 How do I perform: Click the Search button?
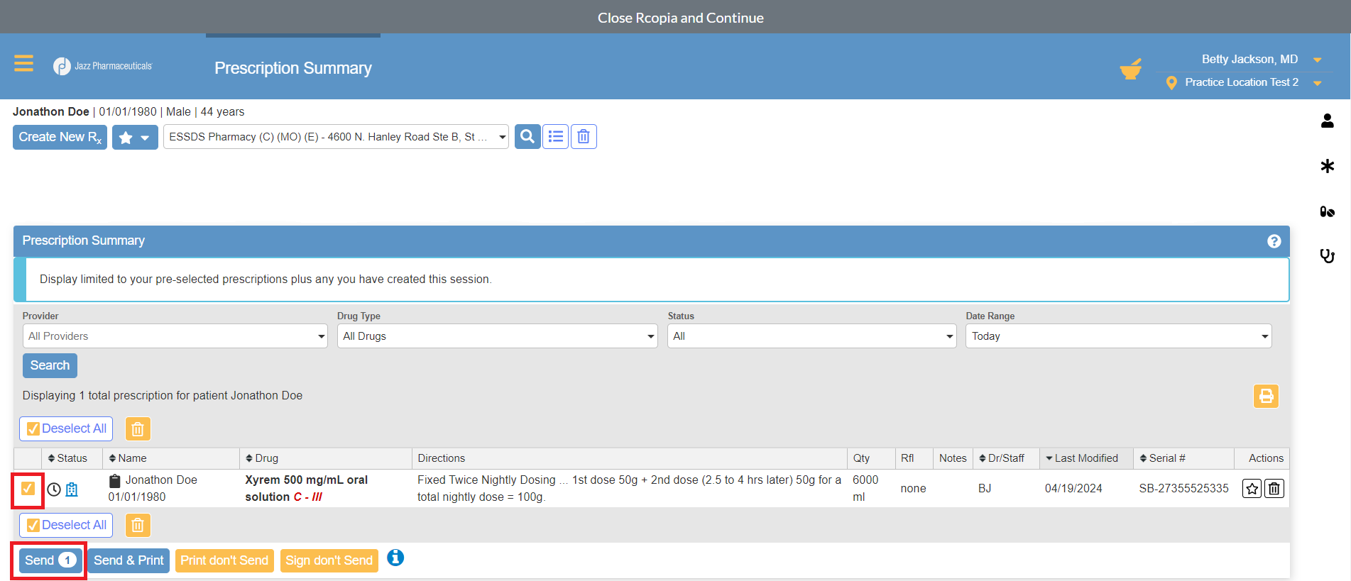point(50,365)
